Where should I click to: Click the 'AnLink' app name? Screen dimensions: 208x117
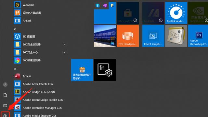point(27,21)
